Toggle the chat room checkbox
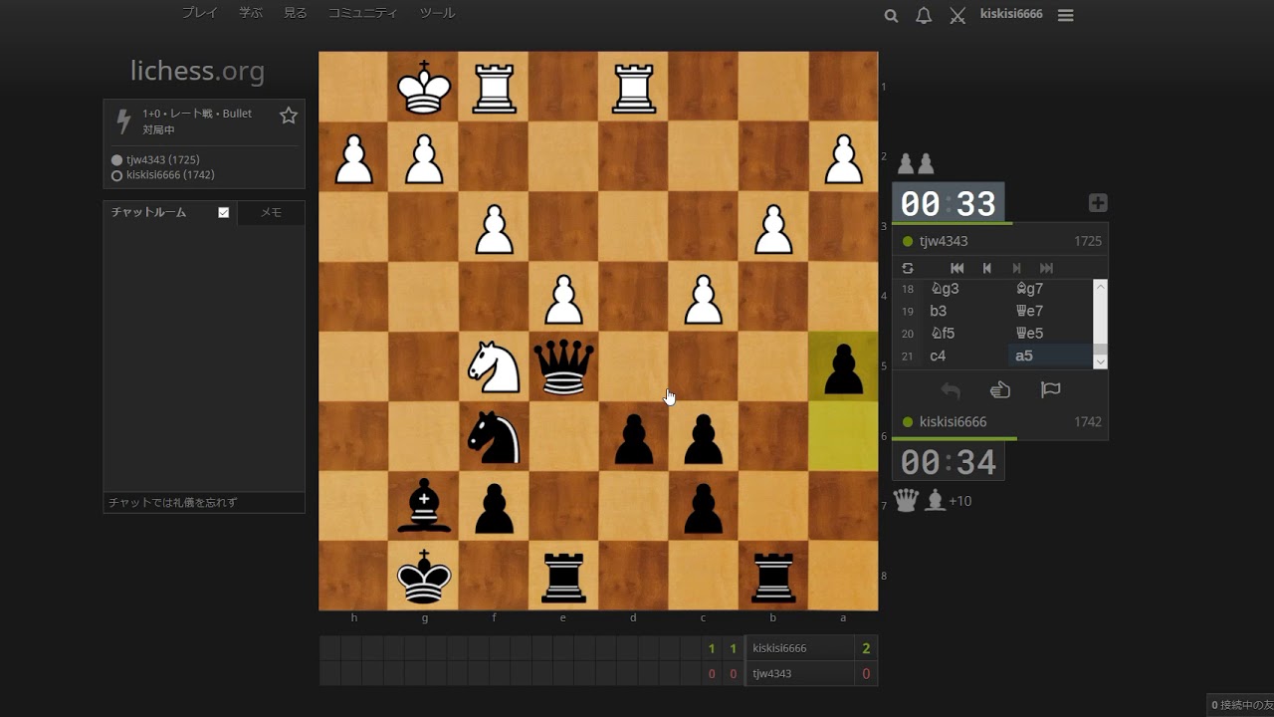This screenshot has height=717, width=1274. tap(224, 212)
